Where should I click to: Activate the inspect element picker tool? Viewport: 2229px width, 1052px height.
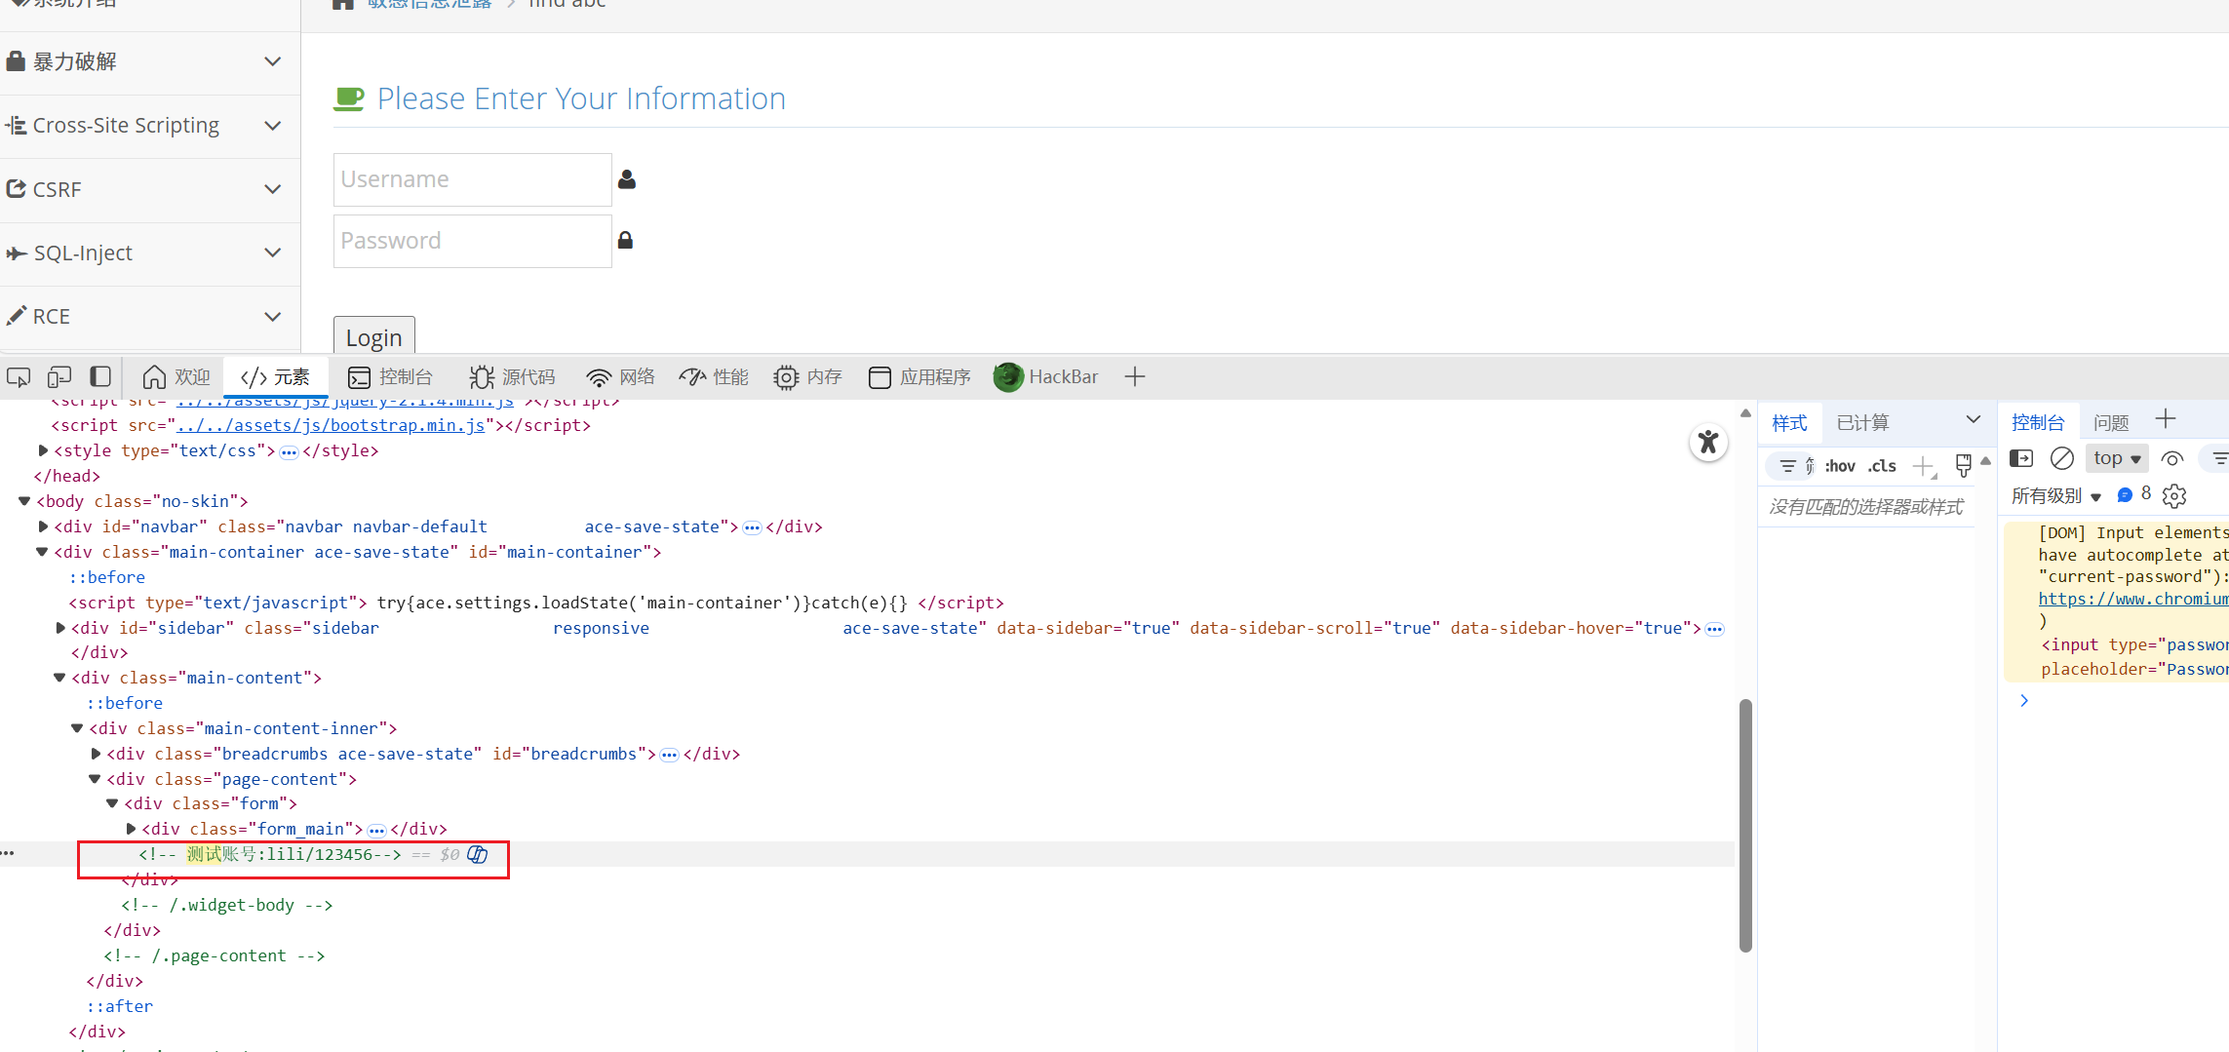pos(19,377)
